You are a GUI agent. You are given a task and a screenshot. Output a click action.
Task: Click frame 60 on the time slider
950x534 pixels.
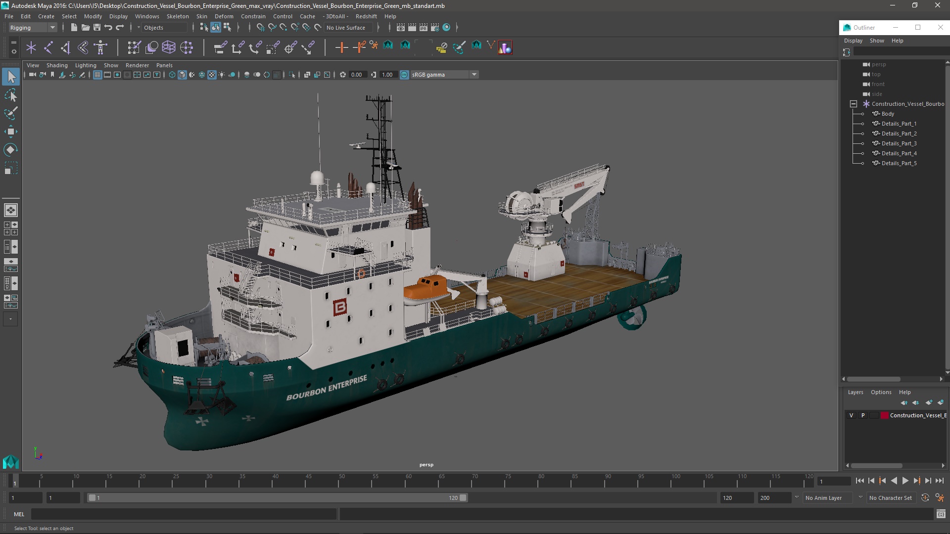pyautogui.click(x=409, y=481)
